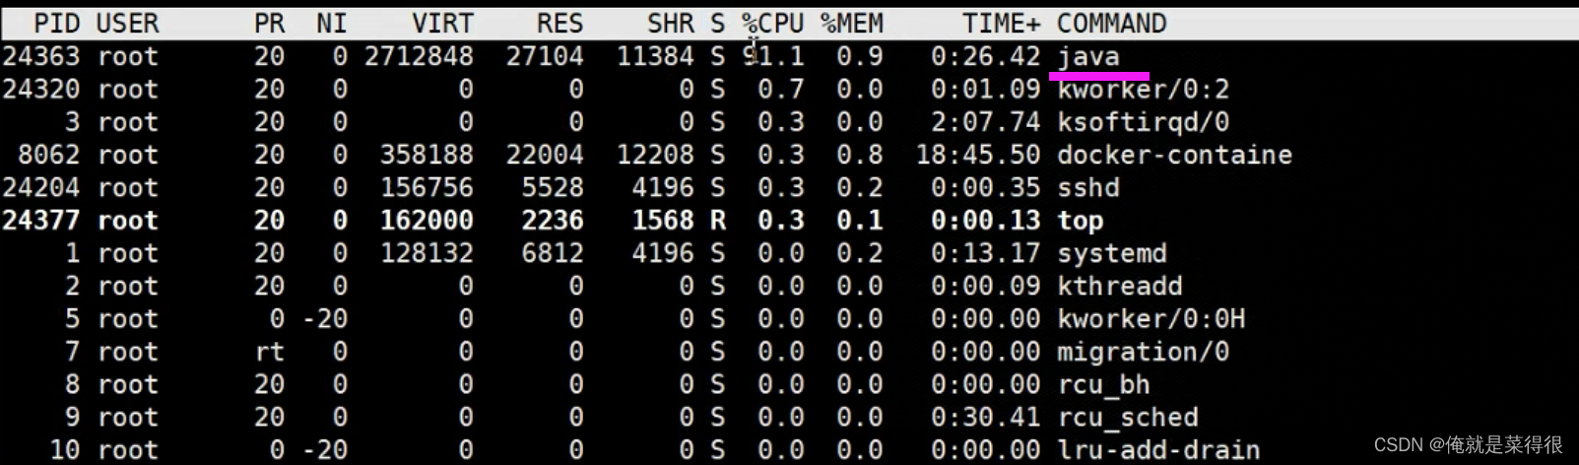
Task: Click %MEM value 0.9 in java row
Action: (859, 56)
